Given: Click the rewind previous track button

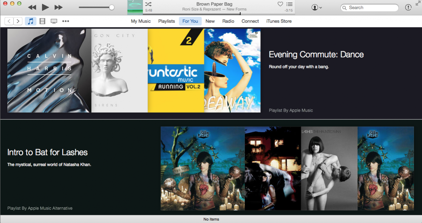Looking at the screenshot, I should (x=32, y=7).
